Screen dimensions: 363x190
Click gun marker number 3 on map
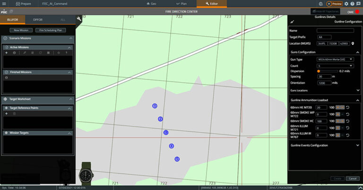click(x=166, y=133)
